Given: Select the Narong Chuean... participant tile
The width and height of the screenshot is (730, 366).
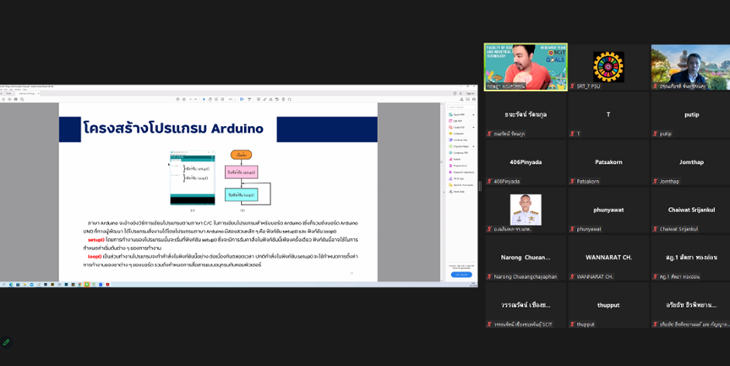Looking at the screenshot, I should (x=526, y=258).
